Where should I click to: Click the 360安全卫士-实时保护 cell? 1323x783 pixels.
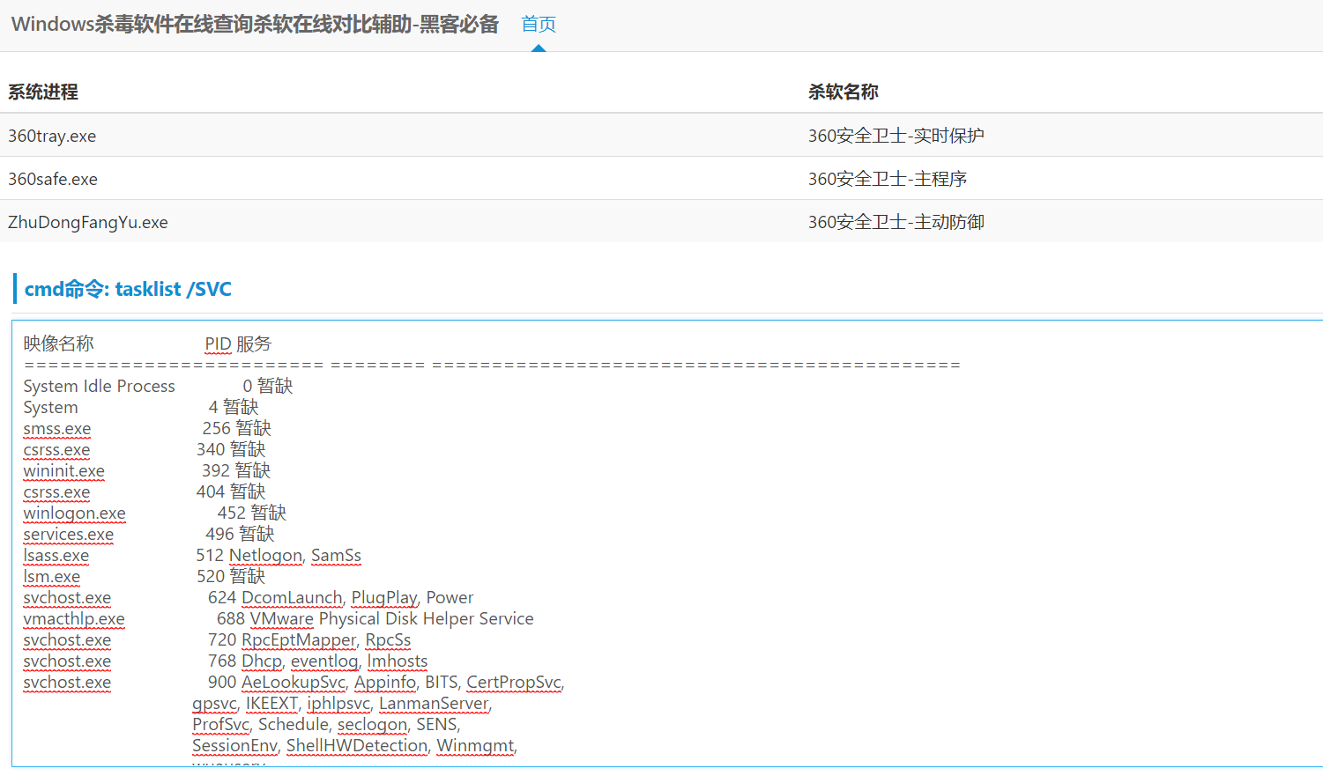pyautogui.click(x=896, y=136)
